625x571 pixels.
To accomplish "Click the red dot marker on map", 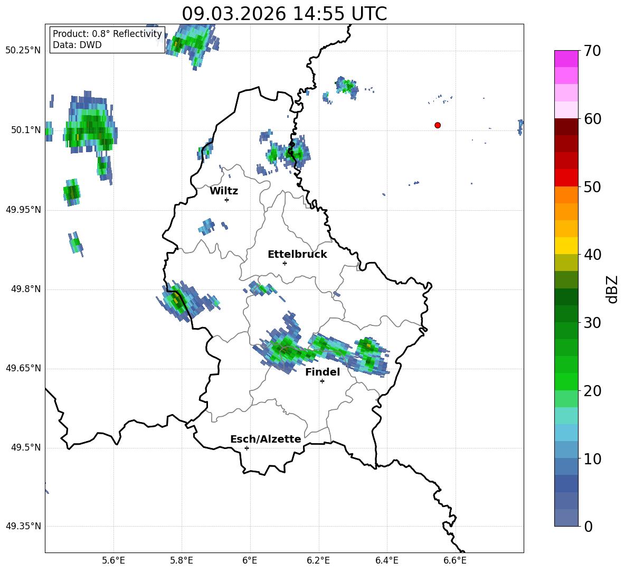I will pos(438,125).
